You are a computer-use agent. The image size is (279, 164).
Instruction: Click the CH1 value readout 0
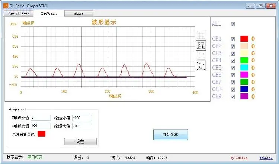tap(253, 39)
